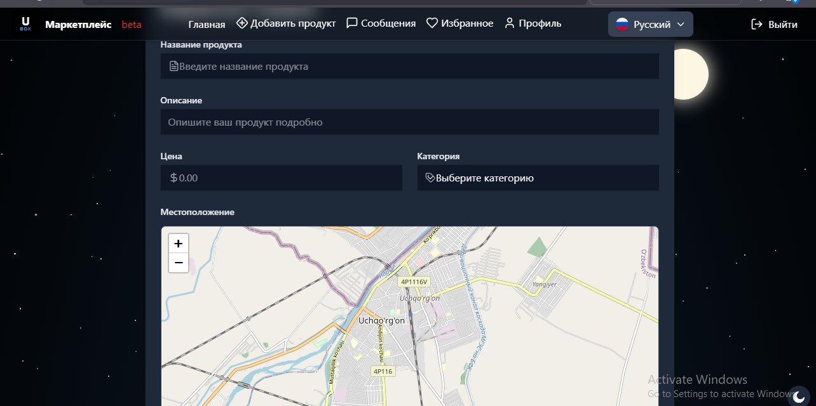Viewport: 816px width, 406px height.
Task: Click the logout arrow icon
Action: tap(757, 24)
